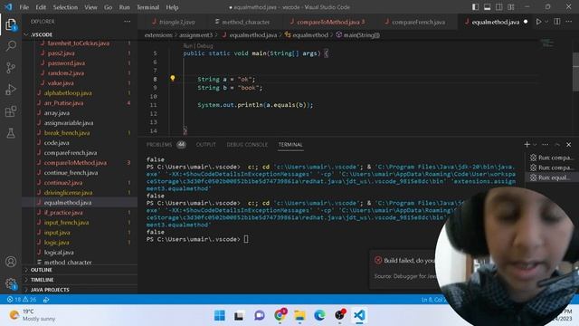Run the Java file with play button
The height and width of the screenshot is (326, 579).
point(539,22)
